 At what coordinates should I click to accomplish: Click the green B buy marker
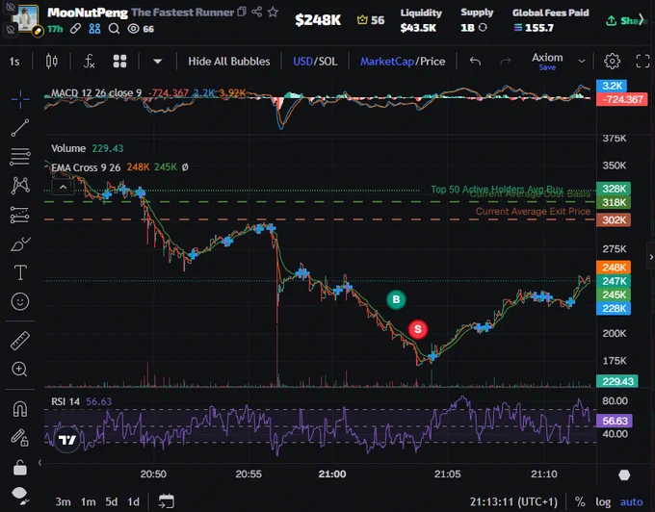point(396,299)
